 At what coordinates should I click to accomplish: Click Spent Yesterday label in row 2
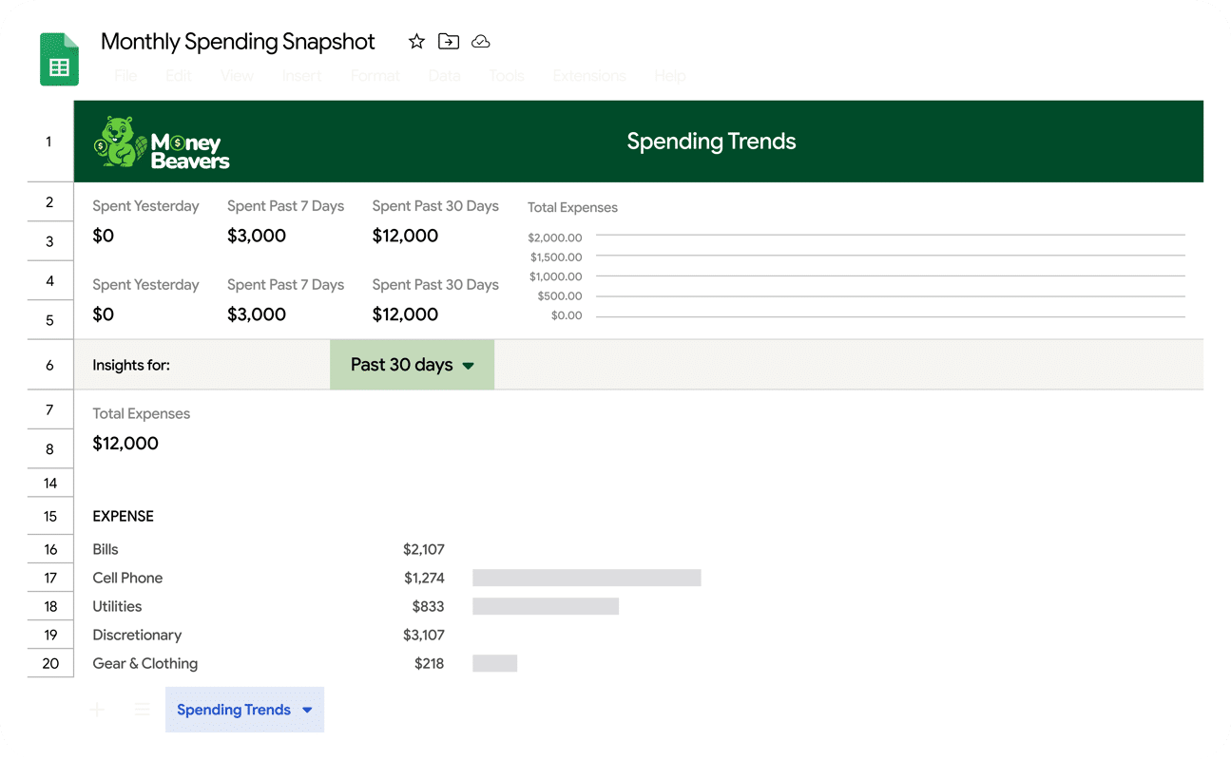click(145, 206)
